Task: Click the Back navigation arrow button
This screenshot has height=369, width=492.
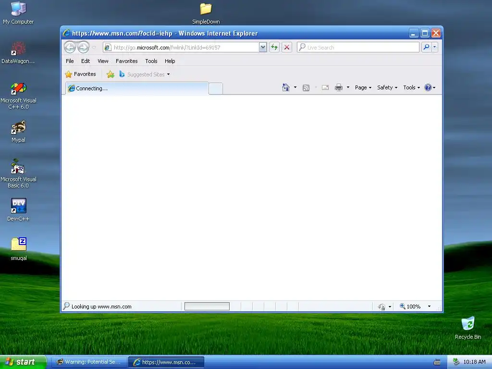Action: tap(70, 48)
